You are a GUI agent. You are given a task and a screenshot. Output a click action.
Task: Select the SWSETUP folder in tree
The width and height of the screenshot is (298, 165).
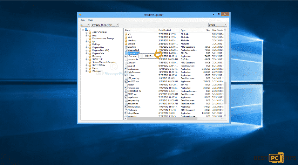click(97, 59)
